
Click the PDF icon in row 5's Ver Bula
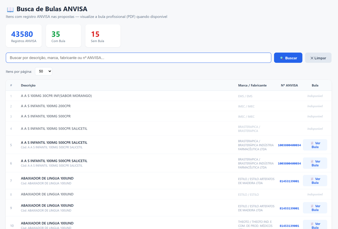point(312,143)
